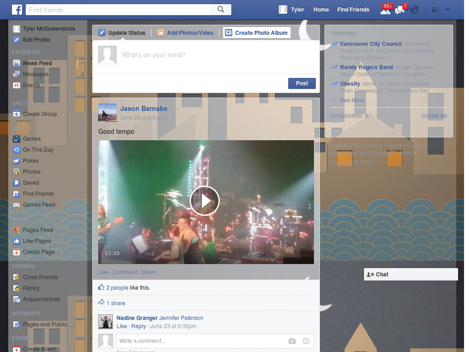Select Create Photo Album tab
Screen dimensions: 470x352
pyautogui.click(x=257, y=33)
